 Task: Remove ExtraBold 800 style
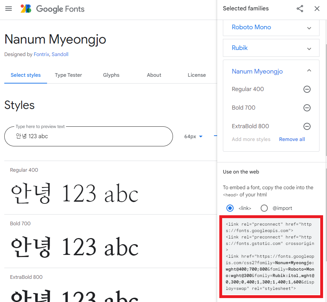pyautogui.click(x=307, y=126)
